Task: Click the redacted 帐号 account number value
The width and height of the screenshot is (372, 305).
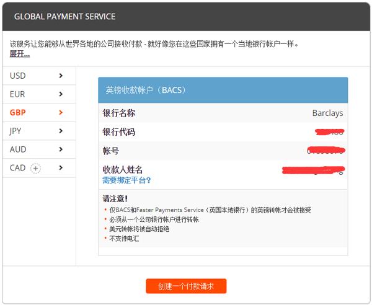Action: (326, 151)
